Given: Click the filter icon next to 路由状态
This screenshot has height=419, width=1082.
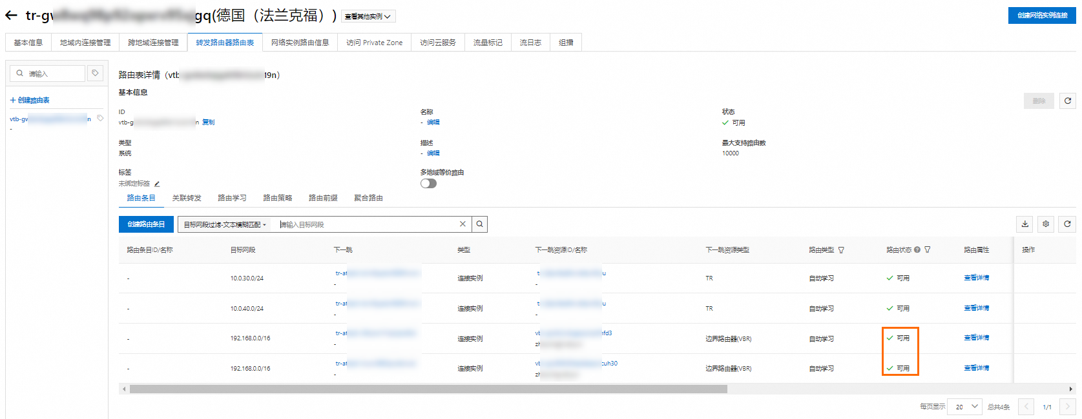Looking at the screenshot, I should coord(927,249).
